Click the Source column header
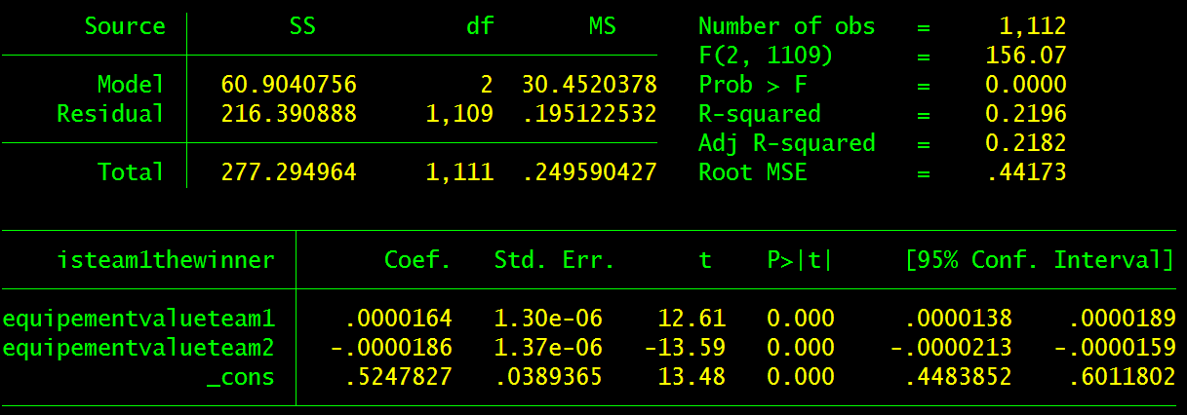1187x415 pixels. point(124,26)
